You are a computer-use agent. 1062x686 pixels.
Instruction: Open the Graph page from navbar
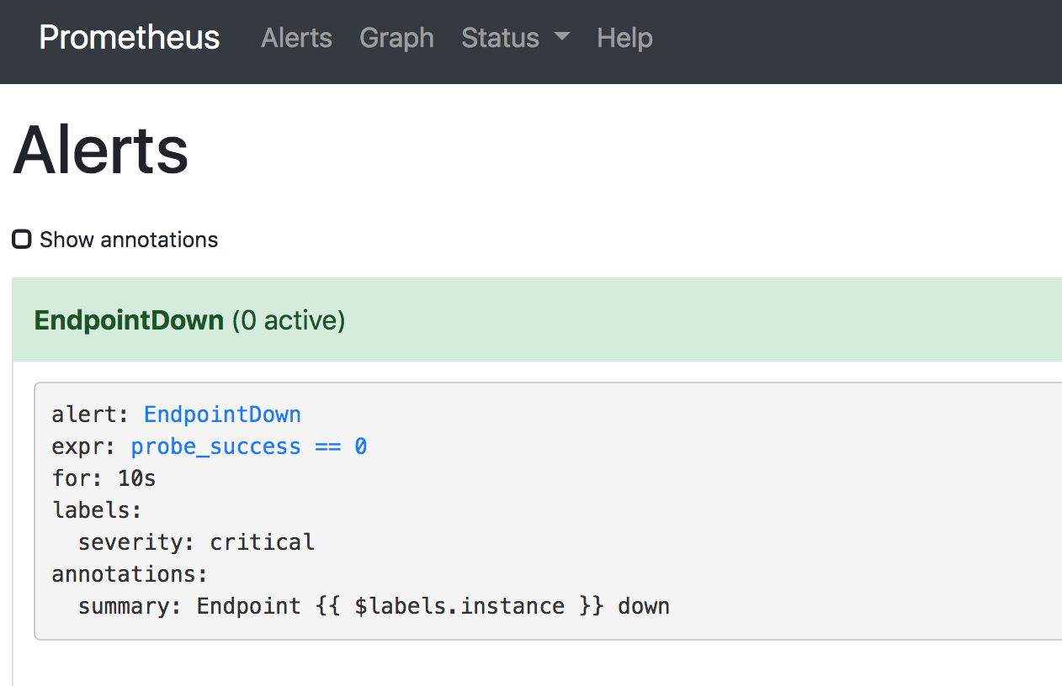point(396,38)
